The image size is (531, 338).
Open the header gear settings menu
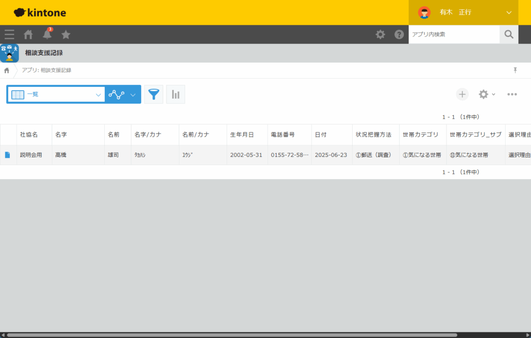pos(380,35)
